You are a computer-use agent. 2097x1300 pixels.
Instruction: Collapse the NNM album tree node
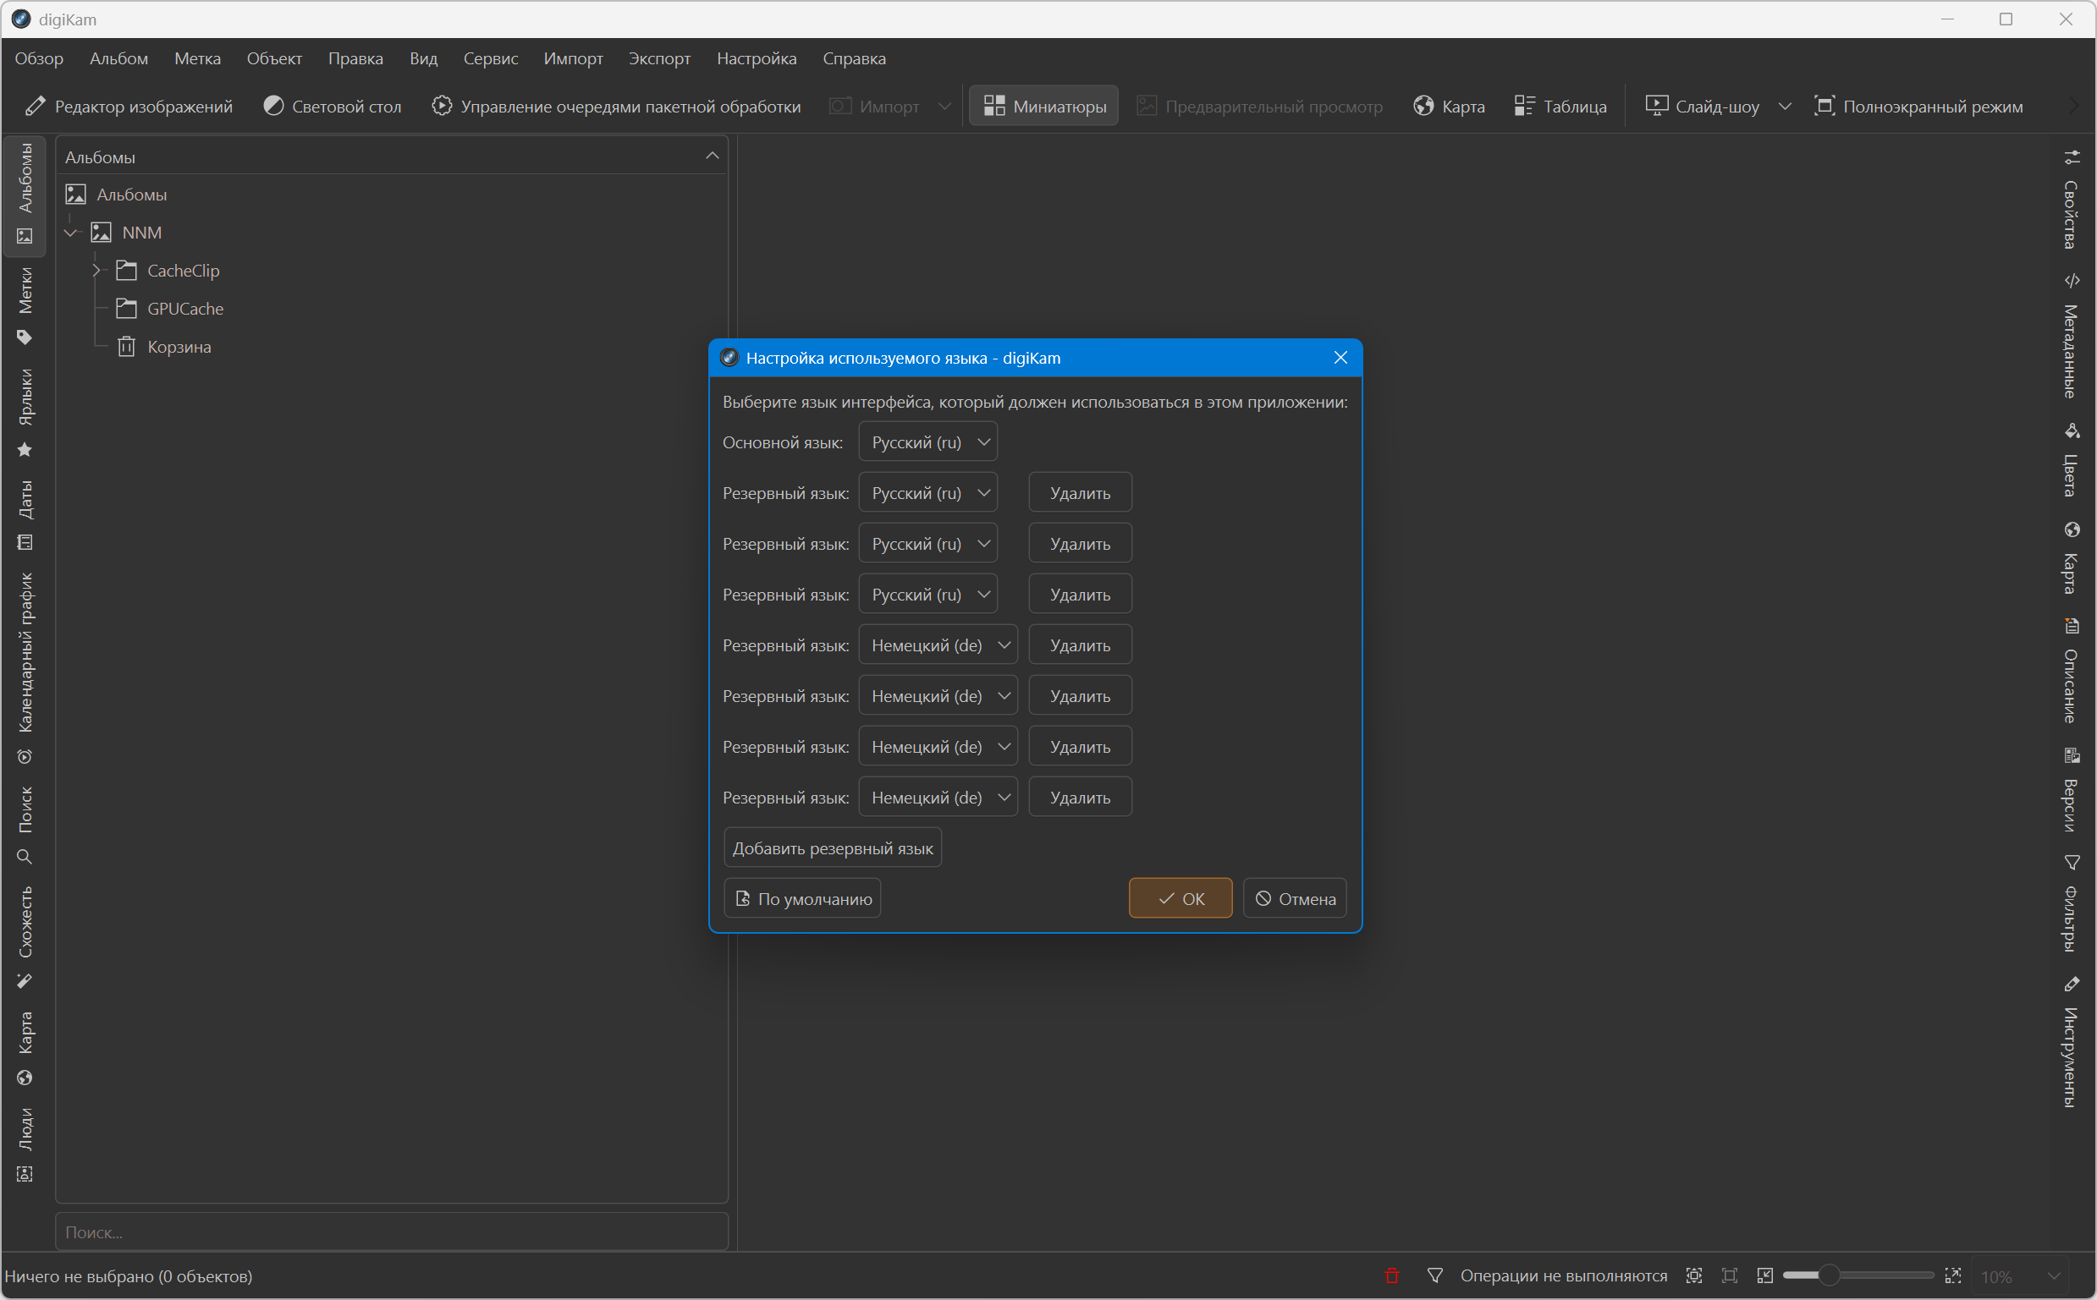coord(71,232)
